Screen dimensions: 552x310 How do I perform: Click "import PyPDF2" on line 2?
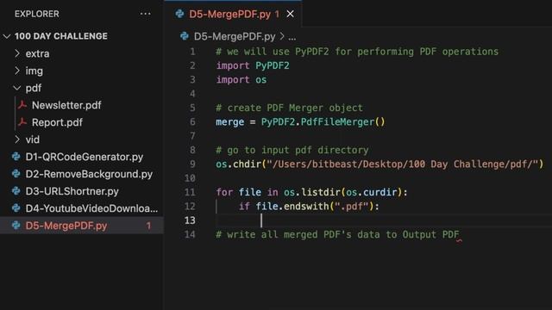(x=253, y=65)
